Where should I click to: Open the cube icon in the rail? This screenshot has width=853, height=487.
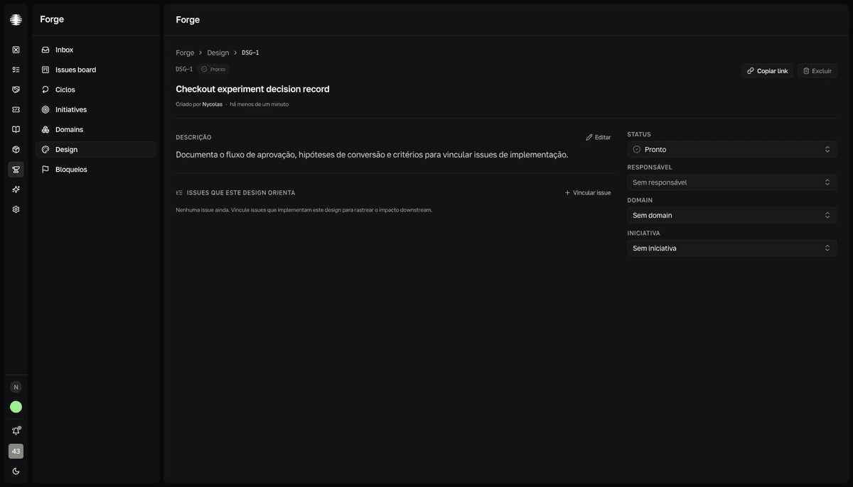click(x=16, y=149)
